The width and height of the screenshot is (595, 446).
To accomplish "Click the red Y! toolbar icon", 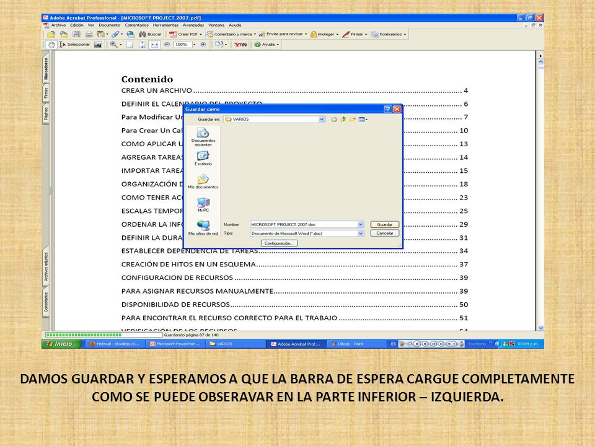I will (240, 45).
